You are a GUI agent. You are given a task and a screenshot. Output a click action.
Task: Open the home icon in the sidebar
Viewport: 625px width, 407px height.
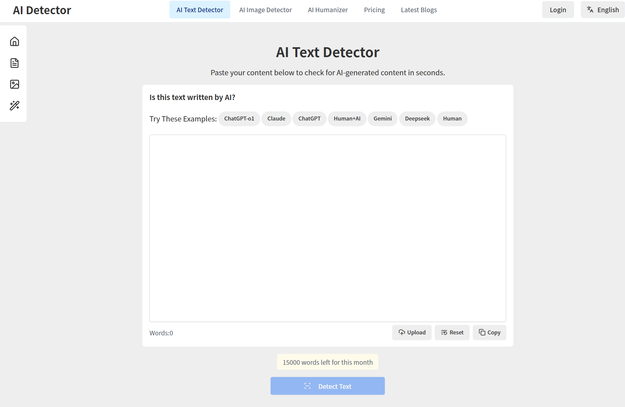click(x=15, y=42)
